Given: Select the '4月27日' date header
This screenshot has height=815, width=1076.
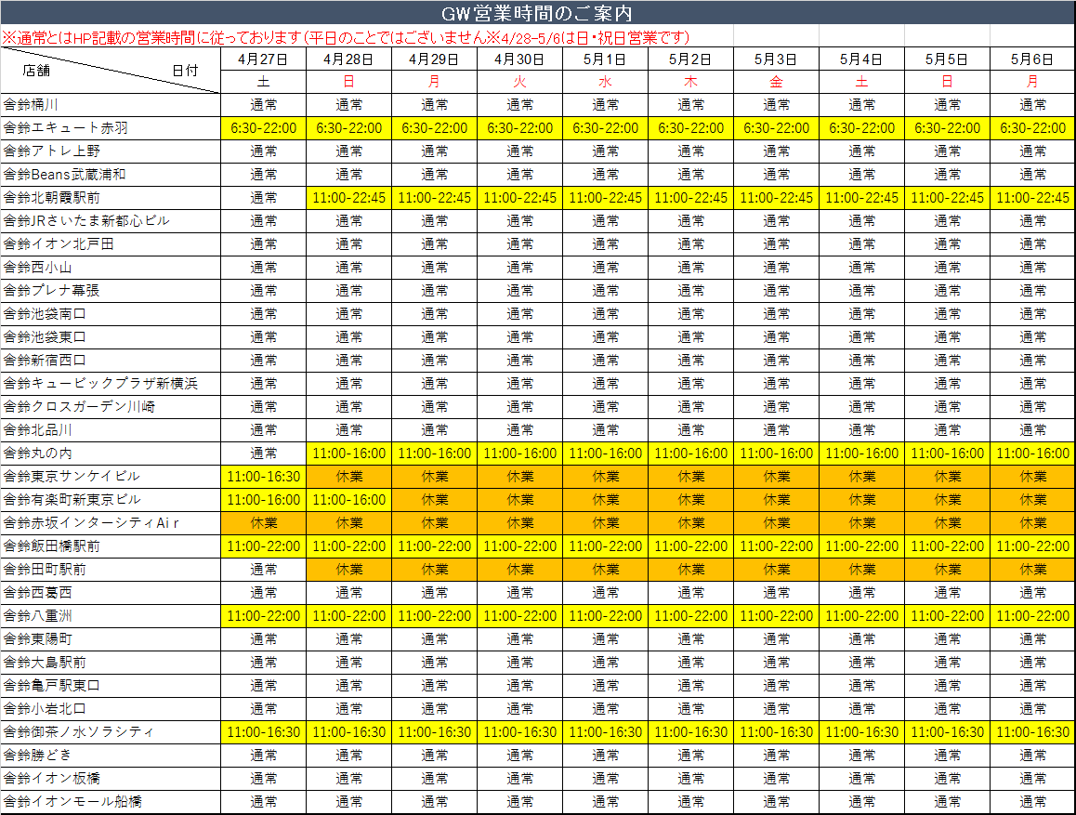Looking at the screenshot, I should click(x=263, y=59).
